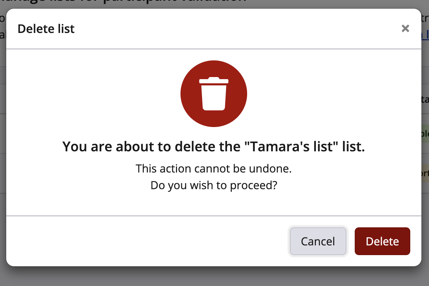This screenshot has width=429, height=286.
Task: Click the dimmed "tr" text at top-right edge
Action: coord(425,18)
